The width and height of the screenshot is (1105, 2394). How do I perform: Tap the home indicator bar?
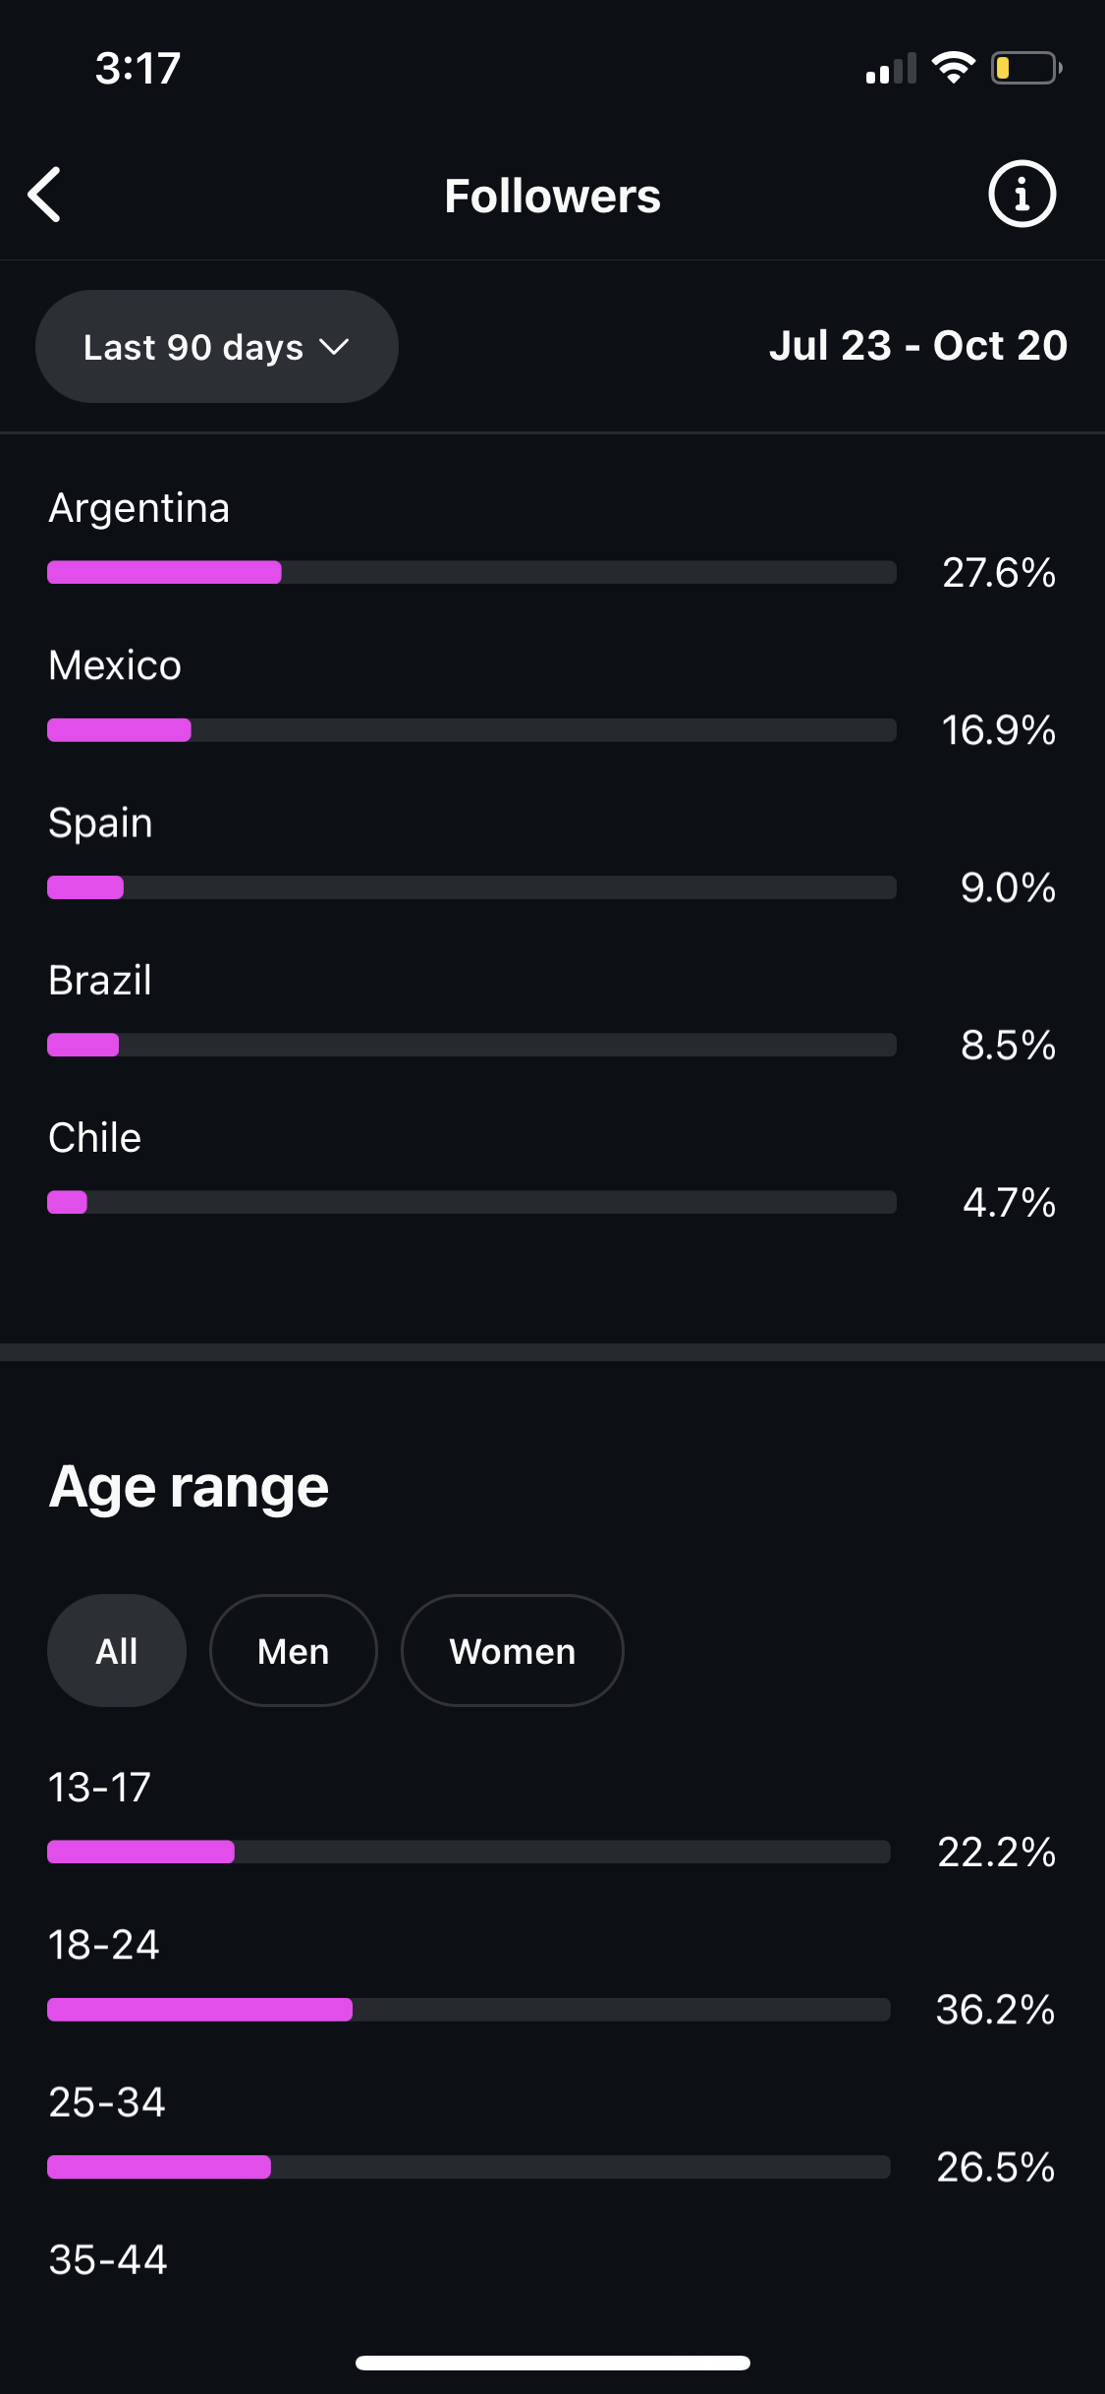click(x=552, y=2363)
